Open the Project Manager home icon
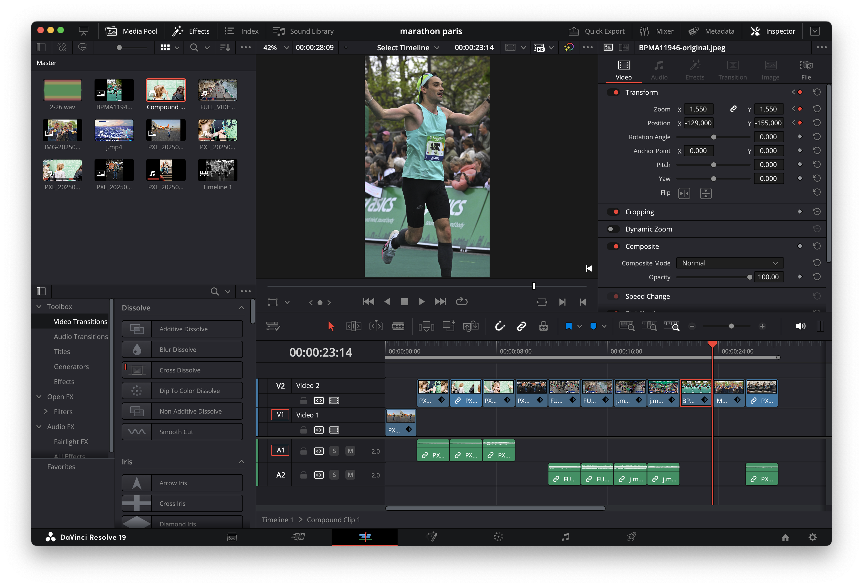 (785, 537)
